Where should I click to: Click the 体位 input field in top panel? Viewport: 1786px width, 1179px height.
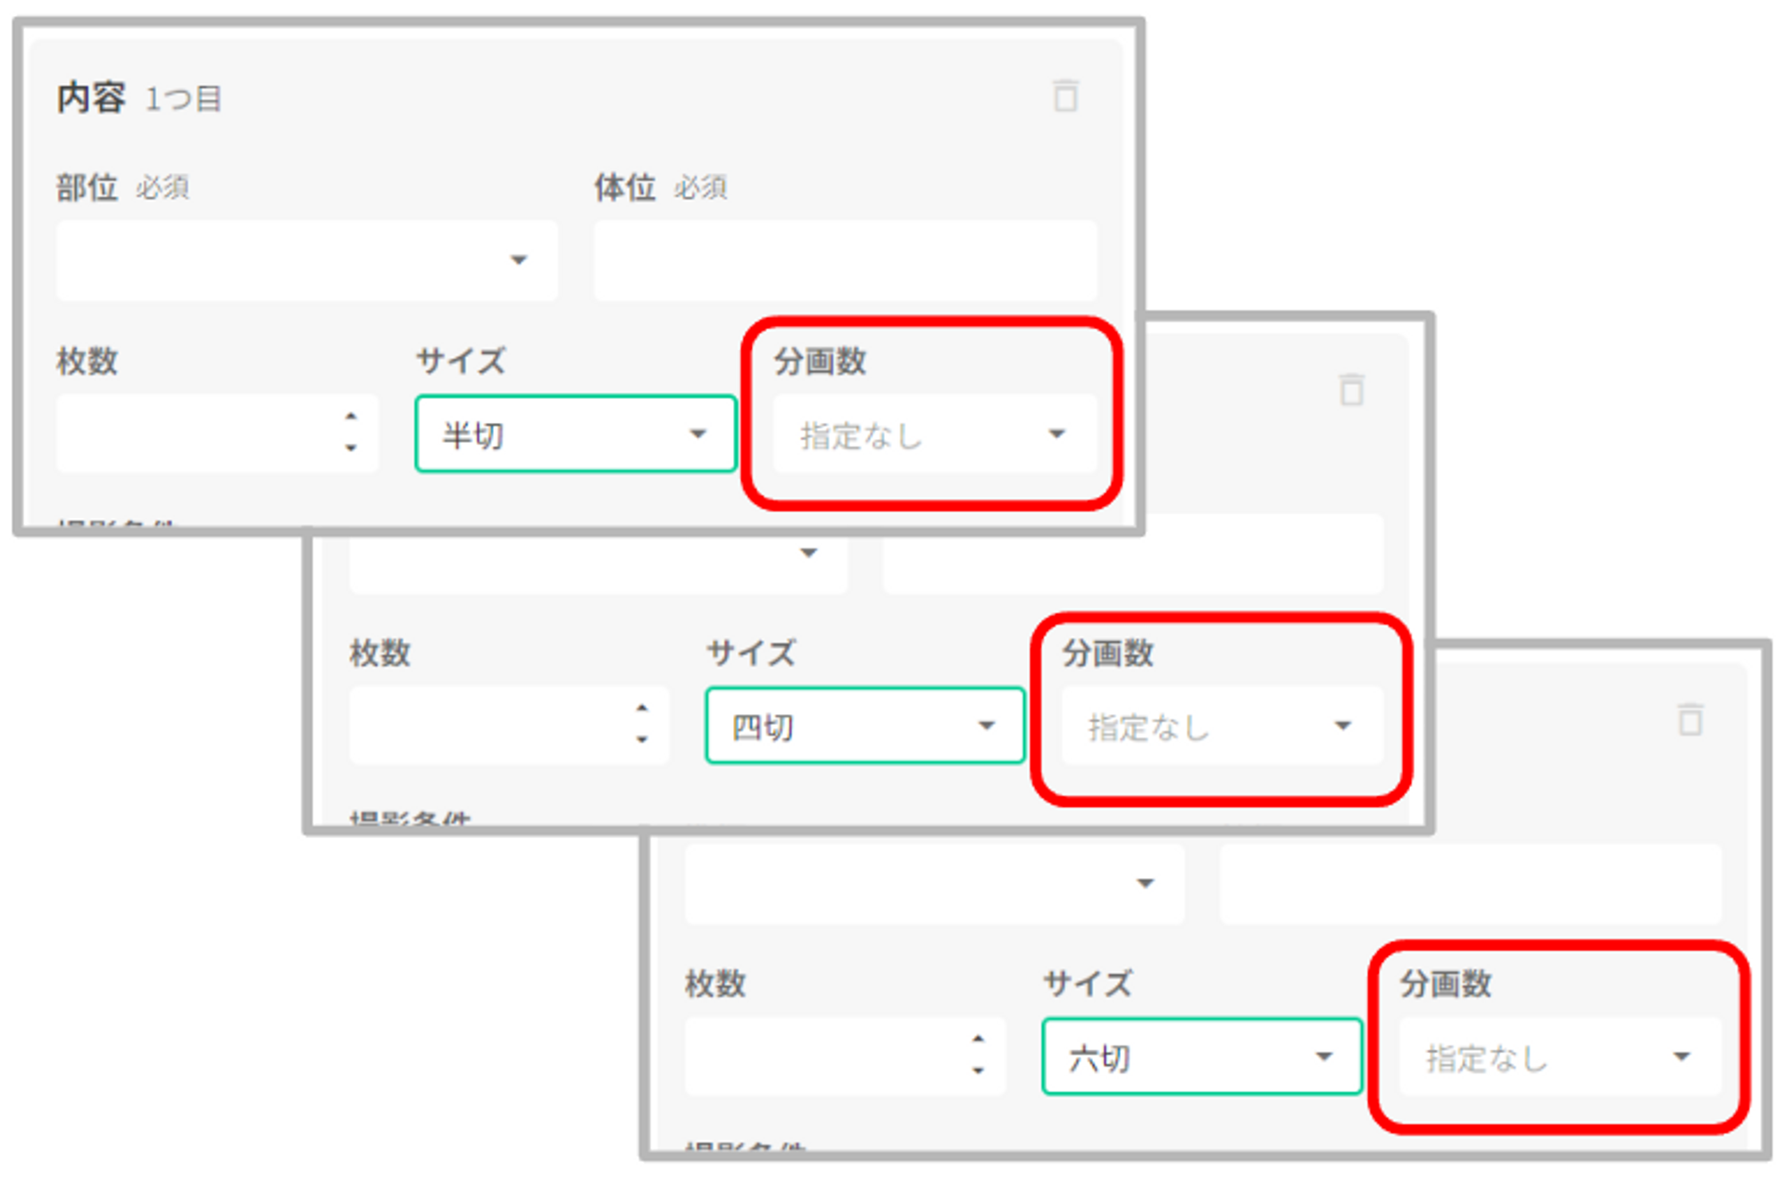pos(845,261)
